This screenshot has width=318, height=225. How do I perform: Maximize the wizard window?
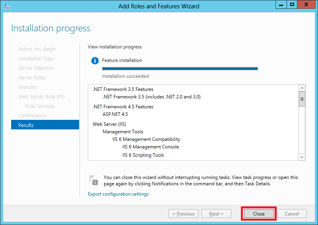pos(292,4)
